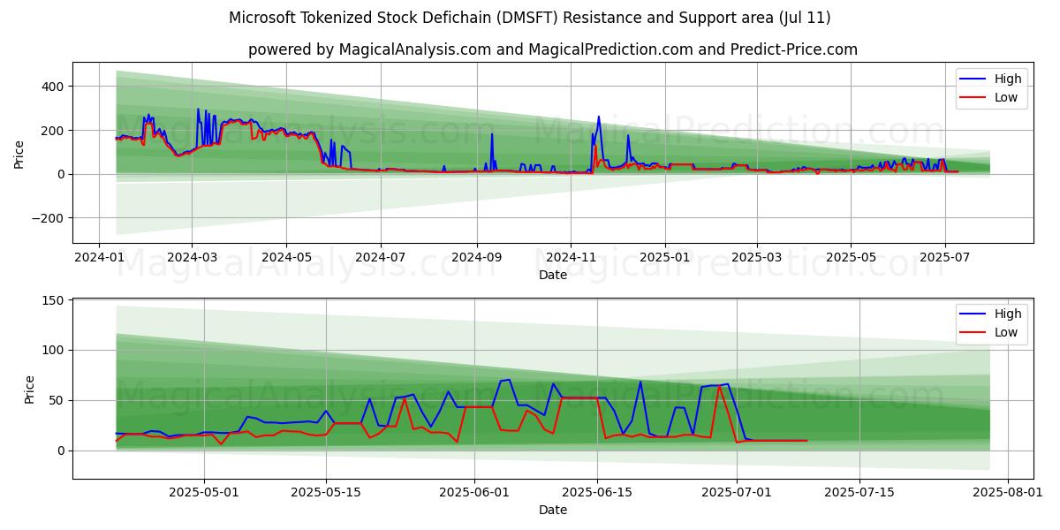Click the '2024-01' x-axis label
Screen dimensions: 1060x530
coord(98,257)
